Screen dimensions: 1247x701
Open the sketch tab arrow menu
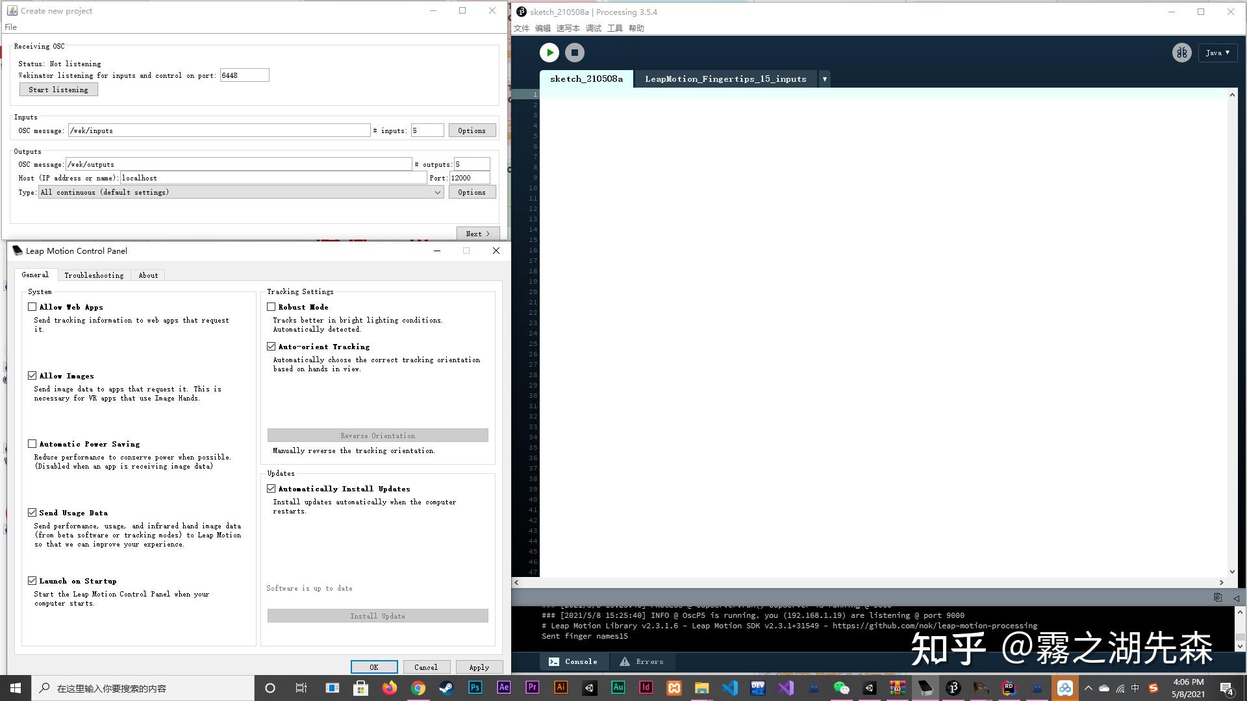824,79
